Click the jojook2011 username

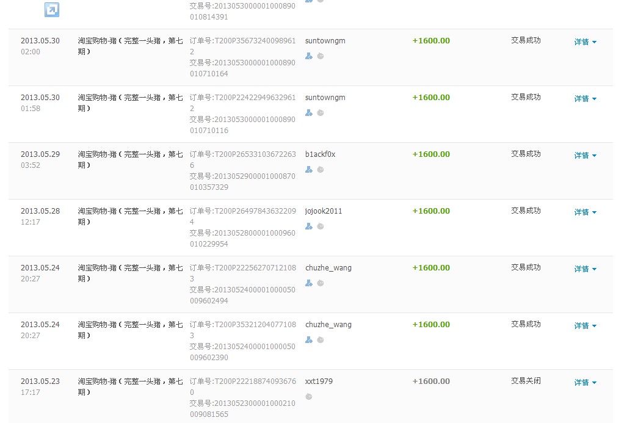[x=324, y=211]
